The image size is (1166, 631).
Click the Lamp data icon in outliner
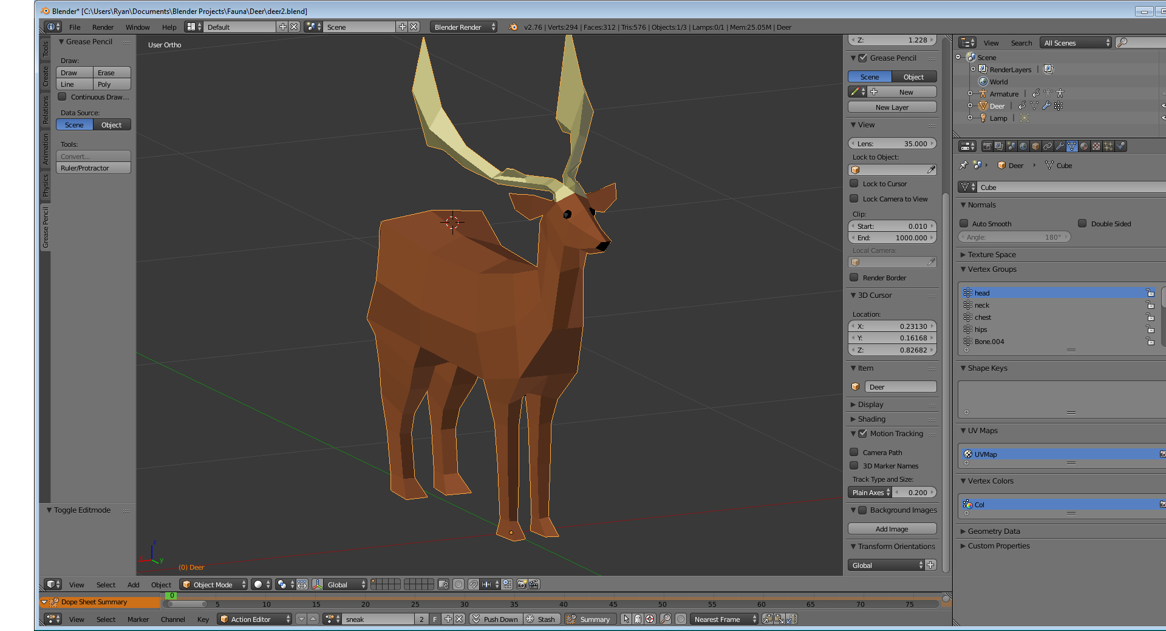1025,118
